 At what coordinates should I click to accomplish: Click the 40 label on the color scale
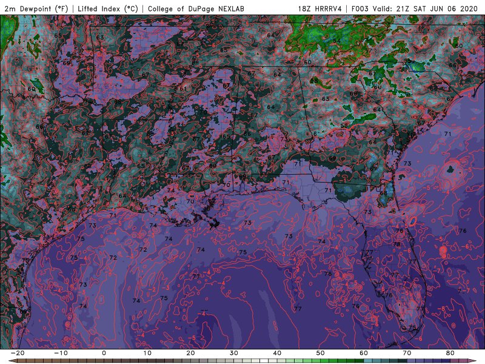pyautogui.click(x=277, y=353)
